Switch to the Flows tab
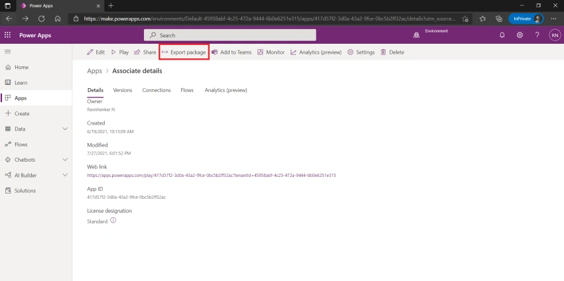 pos(187,90)
